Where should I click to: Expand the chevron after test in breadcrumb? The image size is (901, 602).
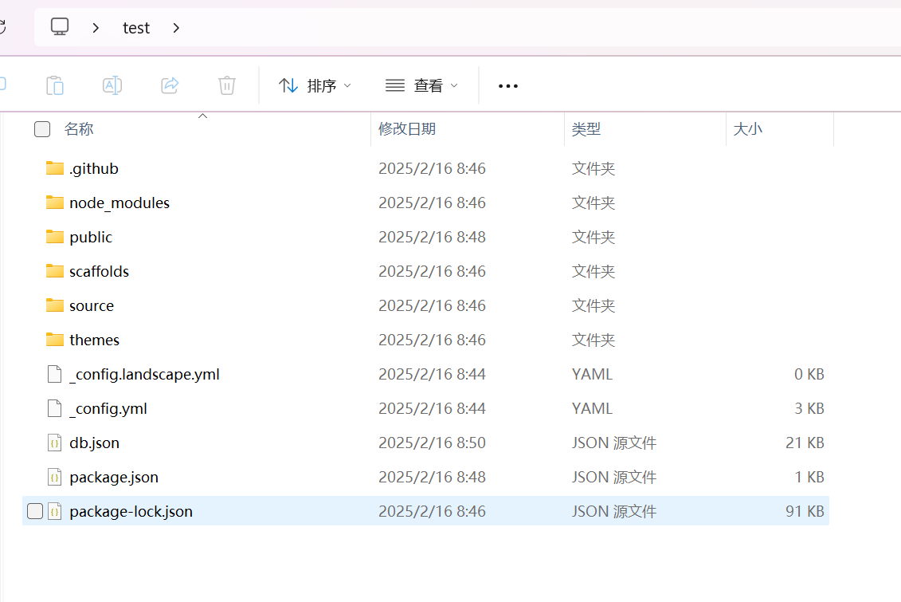(x=176, y=28)
